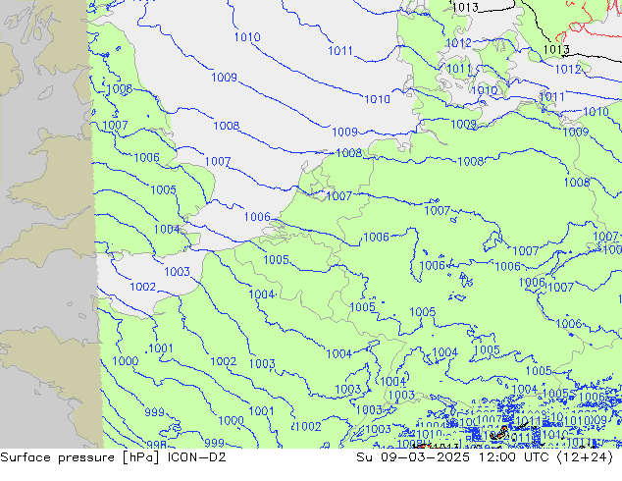
Task: Select the 1011 label in the open North Sea
Action: click(340, 51)
